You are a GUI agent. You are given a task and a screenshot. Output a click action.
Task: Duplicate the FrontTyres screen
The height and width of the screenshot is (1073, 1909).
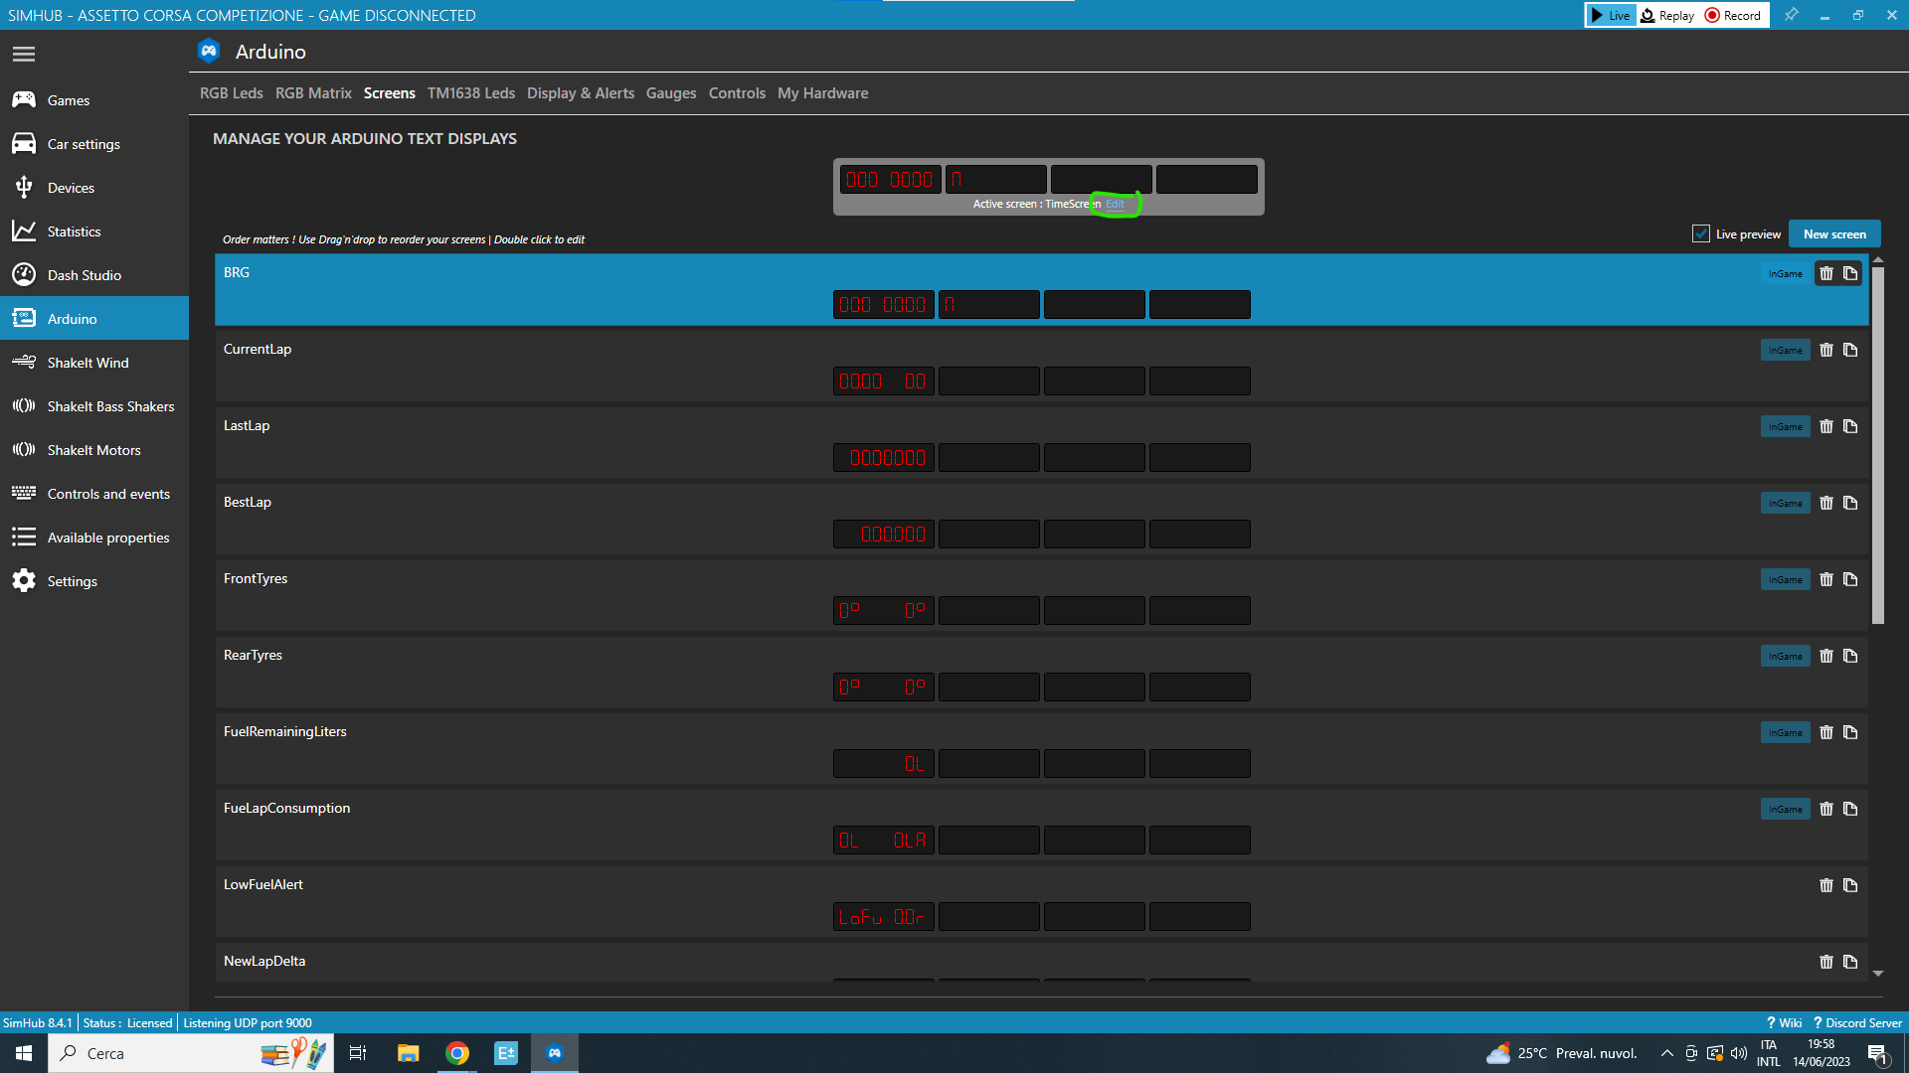pos(1850,579)
